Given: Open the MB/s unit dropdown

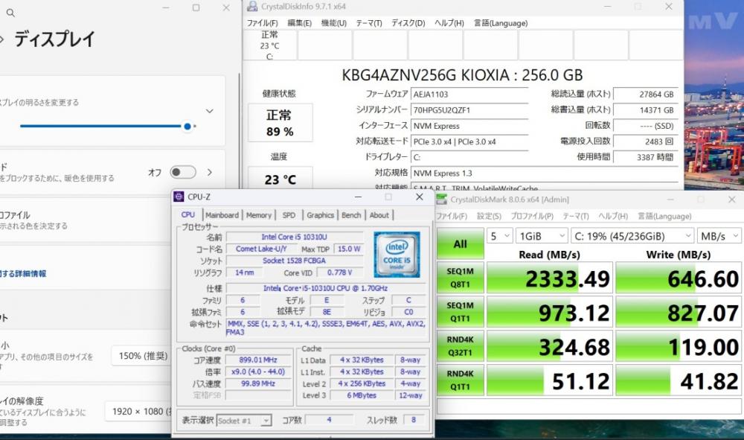Looking at the screenshot, I should pos(719,236).
